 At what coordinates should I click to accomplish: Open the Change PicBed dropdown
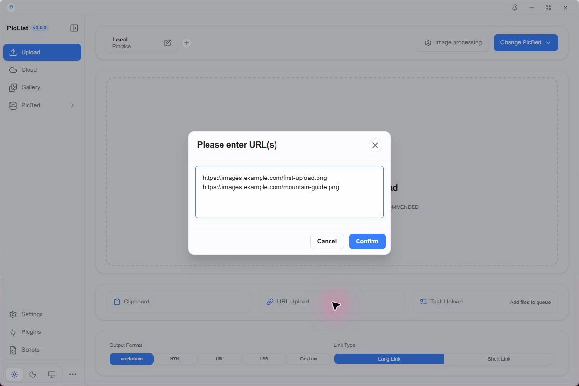tap(525, 42)
